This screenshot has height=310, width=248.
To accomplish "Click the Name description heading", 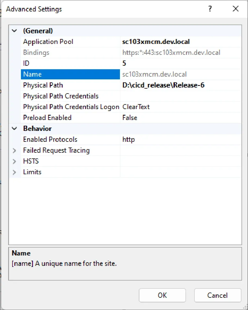I will pyautogui.click(x=21, y=253).
